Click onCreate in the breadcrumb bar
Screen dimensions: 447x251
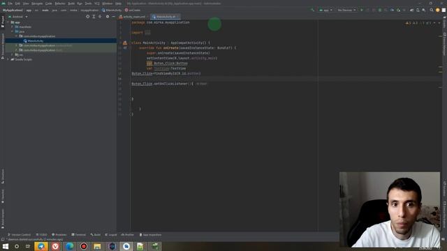tap(133, 10)
